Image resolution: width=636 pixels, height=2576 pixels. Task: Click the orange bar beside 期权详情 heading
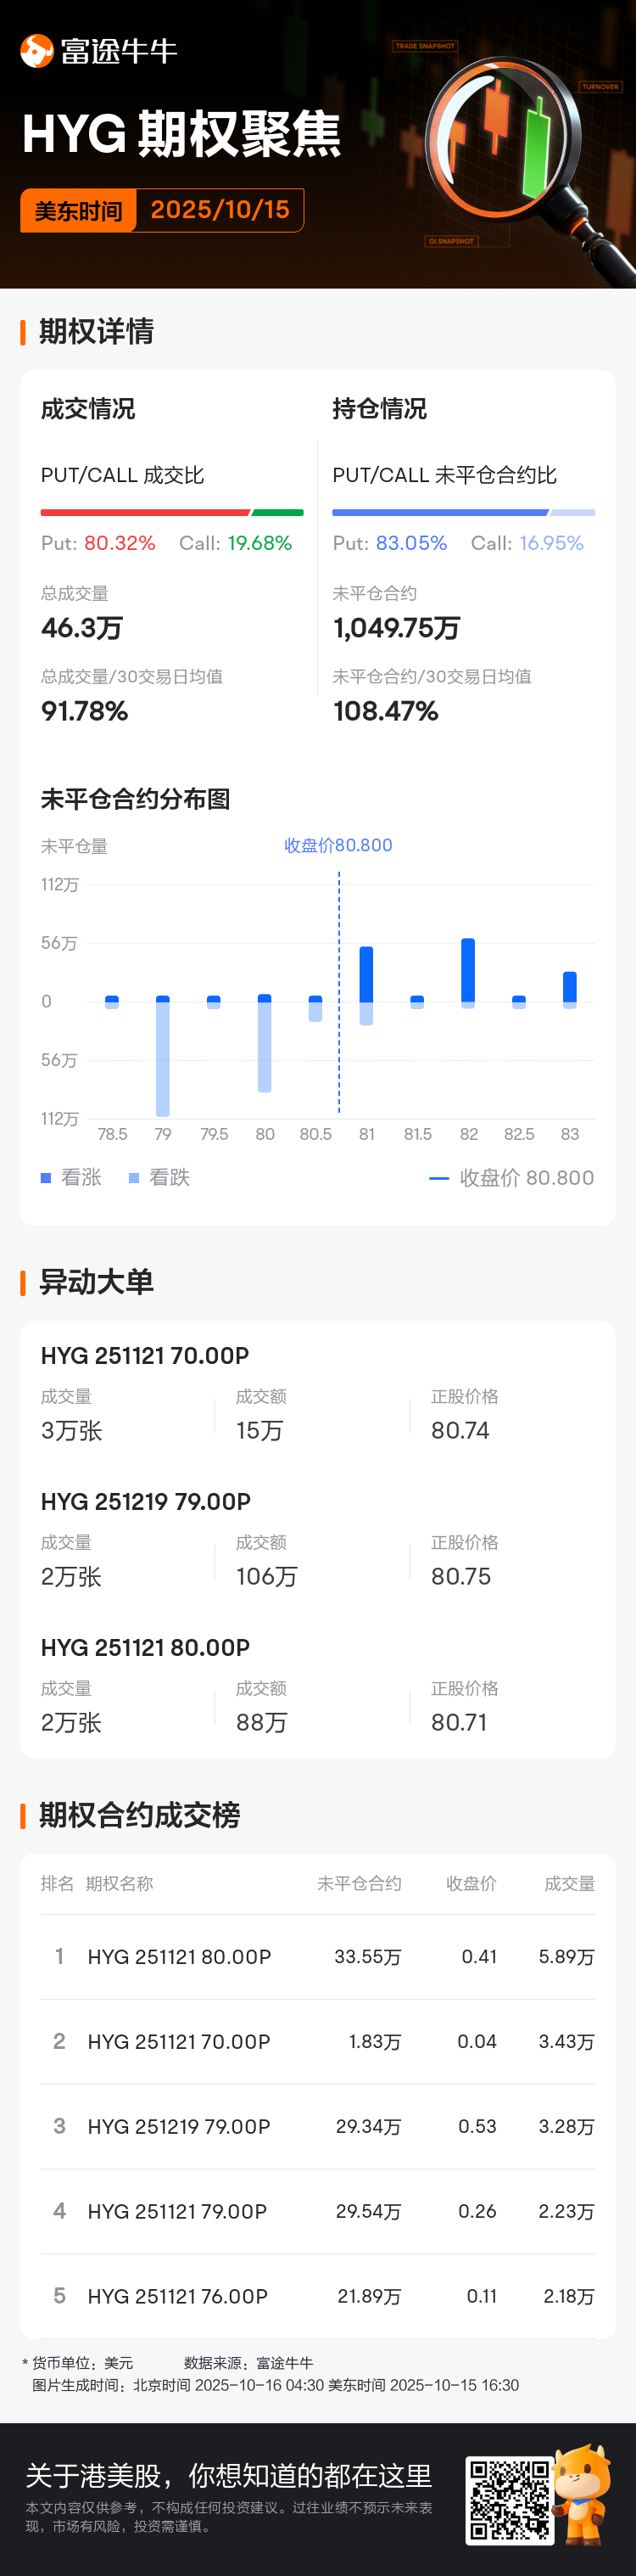pos(23,332)
